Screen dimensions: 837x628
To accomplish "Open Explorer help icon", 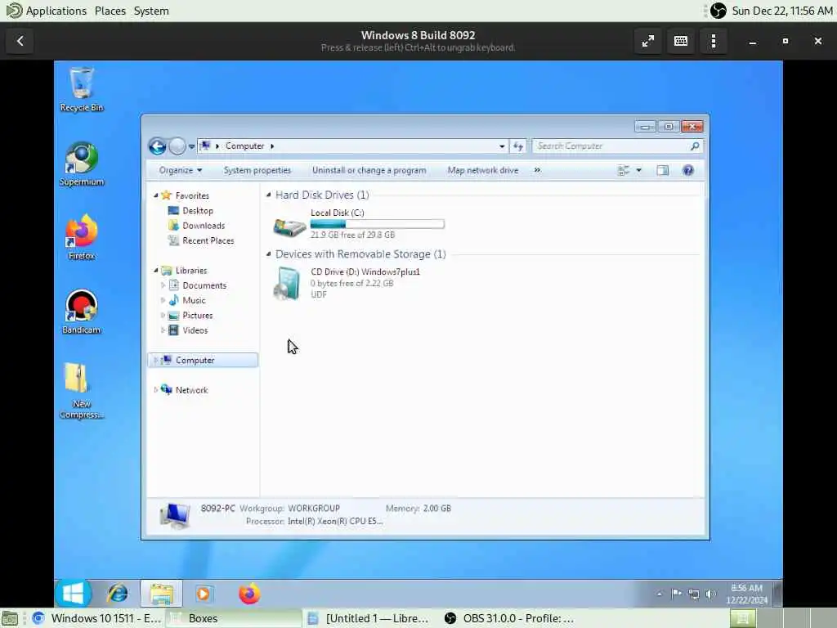I will pyautogui.click(x=688, y=170).
